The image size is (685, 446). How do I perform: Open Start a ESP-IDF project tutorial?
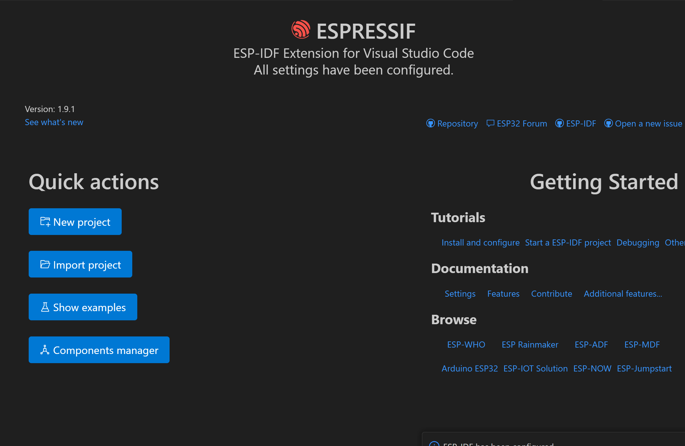coord(567,243)
